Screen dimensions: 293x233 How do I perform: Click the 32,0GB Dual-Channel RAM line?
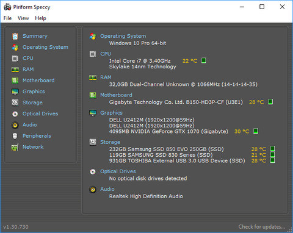183,84
